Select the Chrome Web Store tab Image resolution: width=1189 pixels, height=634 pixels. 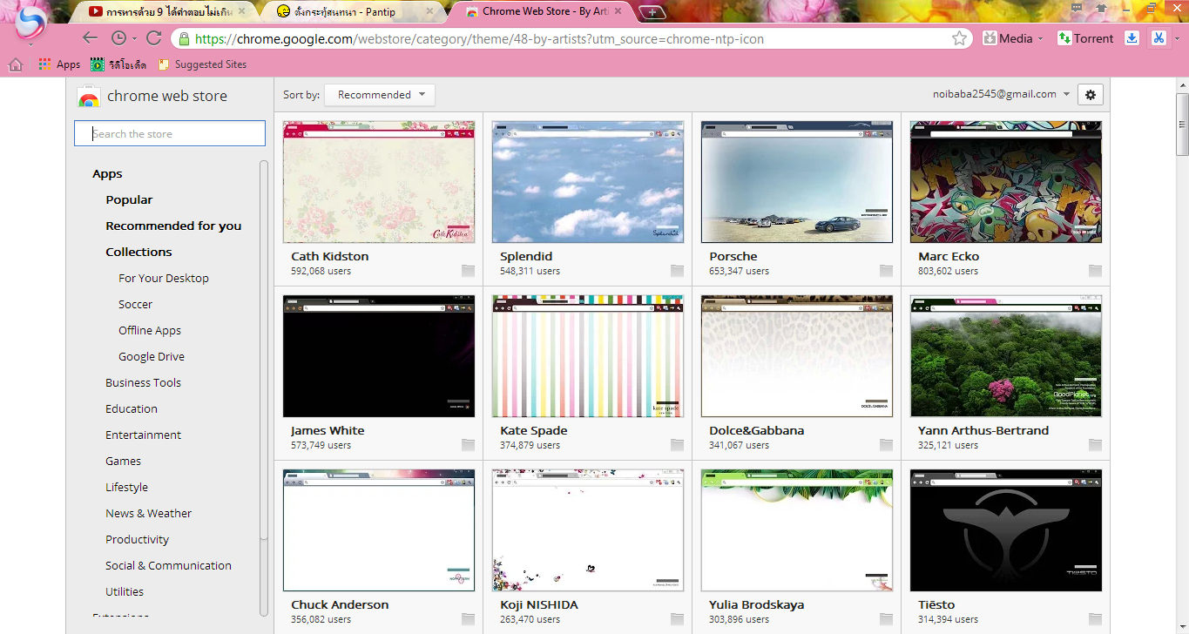click(x=544, y=11)
